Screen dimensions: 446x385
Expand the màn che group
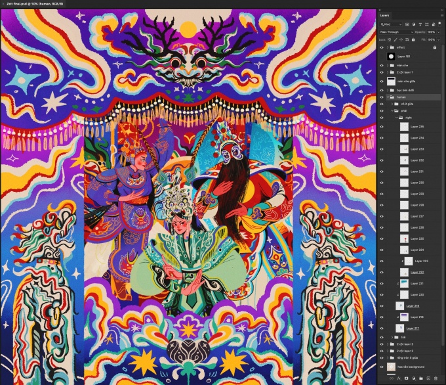pyautogui.click(x=387, y=65)
